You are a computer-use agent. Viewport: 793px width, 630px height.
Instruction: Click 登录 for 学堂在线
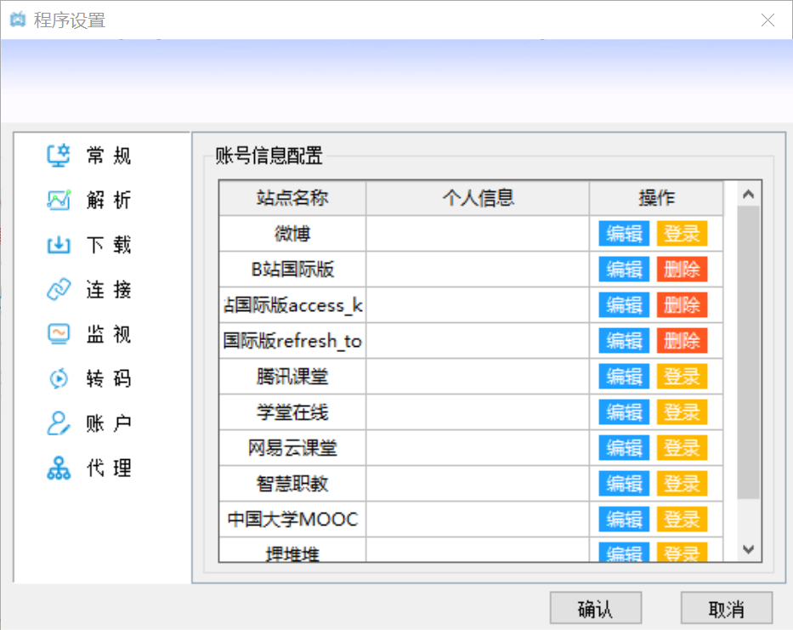tap(682, 412)
